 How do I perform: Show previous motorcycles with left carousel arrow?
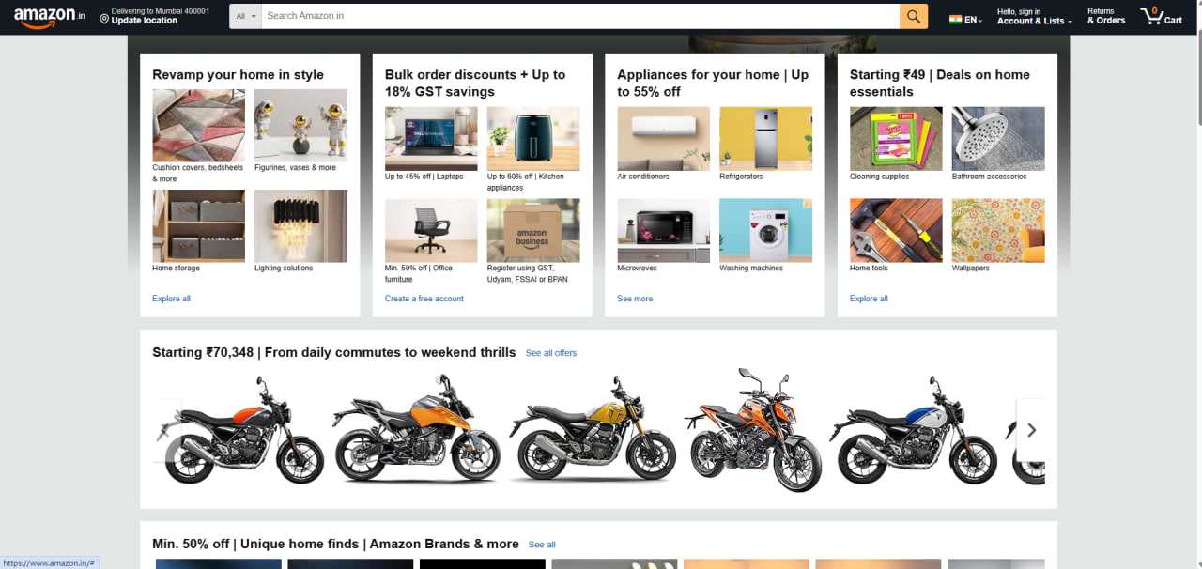click(166, 430)
